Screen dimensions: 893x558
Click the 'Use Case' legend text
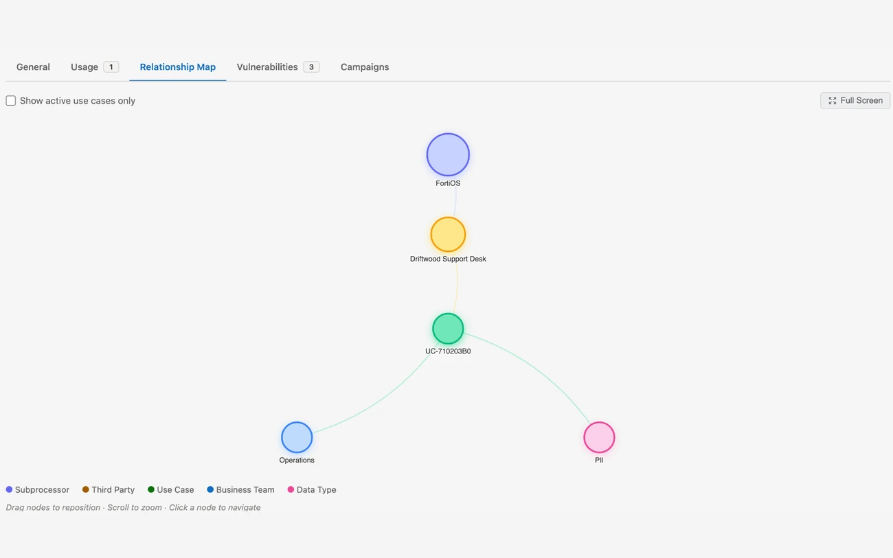[x=175, y=490]
